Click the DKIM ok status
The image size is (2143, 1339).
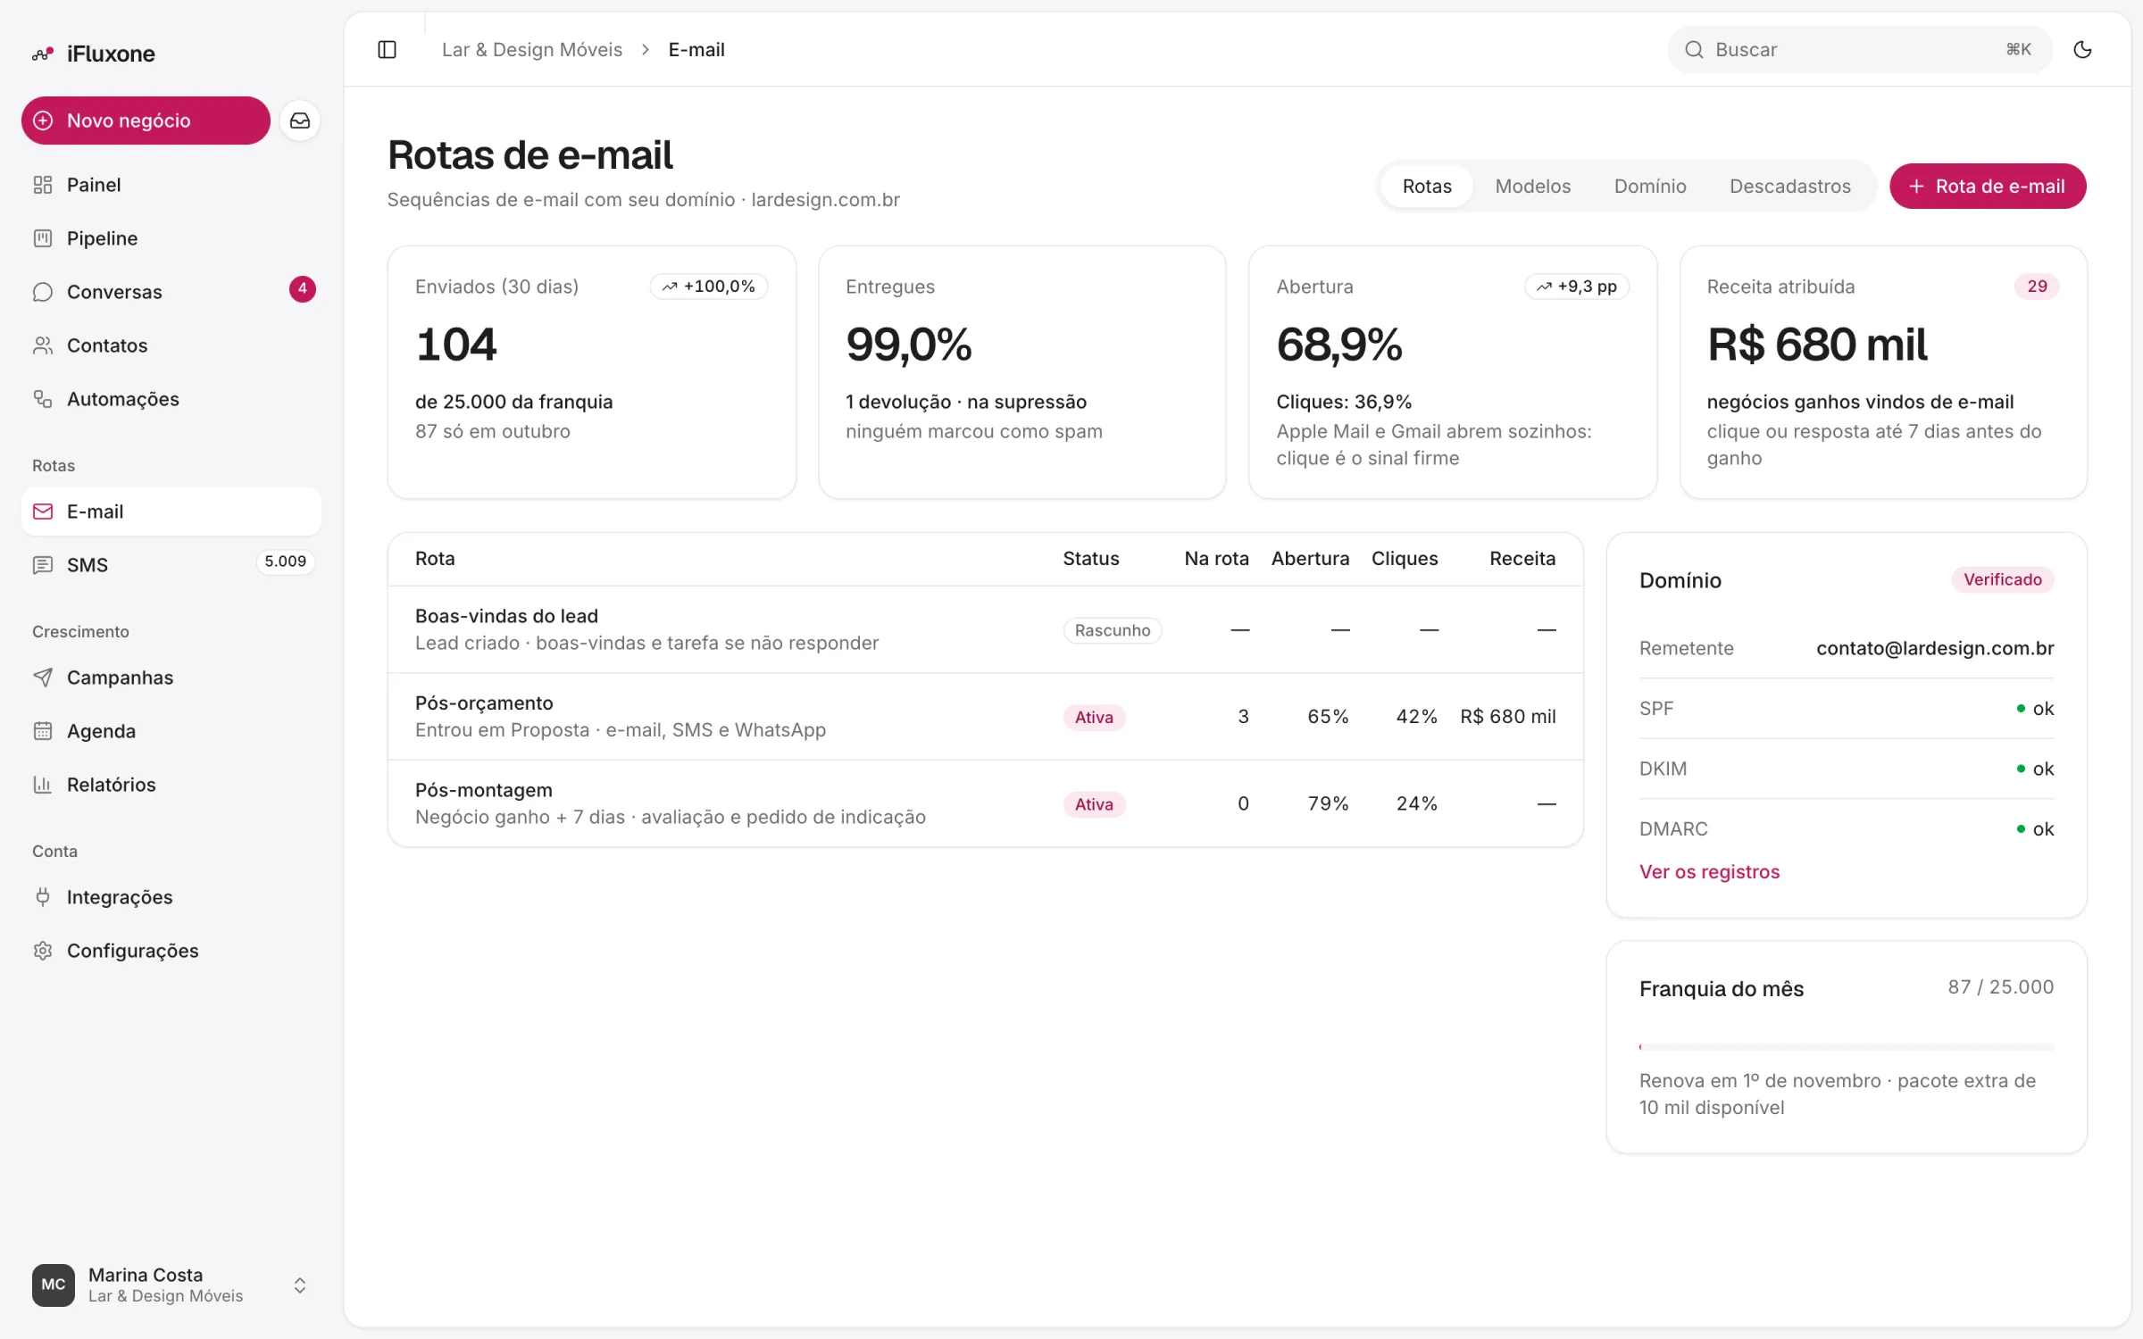[x=2035, y=769]
